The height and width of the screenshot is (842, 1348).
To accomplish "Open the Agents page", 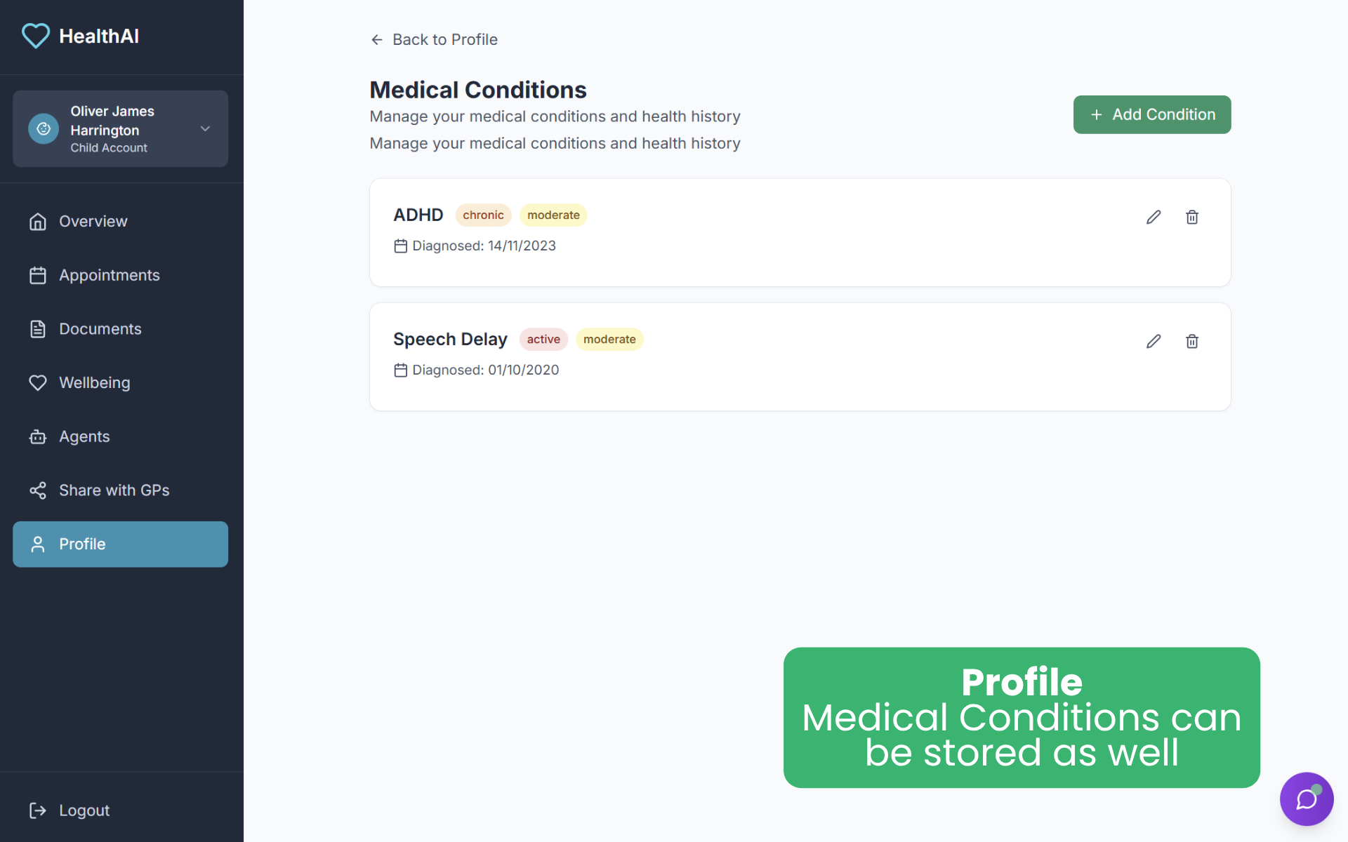I will click(x=84, y=436).
